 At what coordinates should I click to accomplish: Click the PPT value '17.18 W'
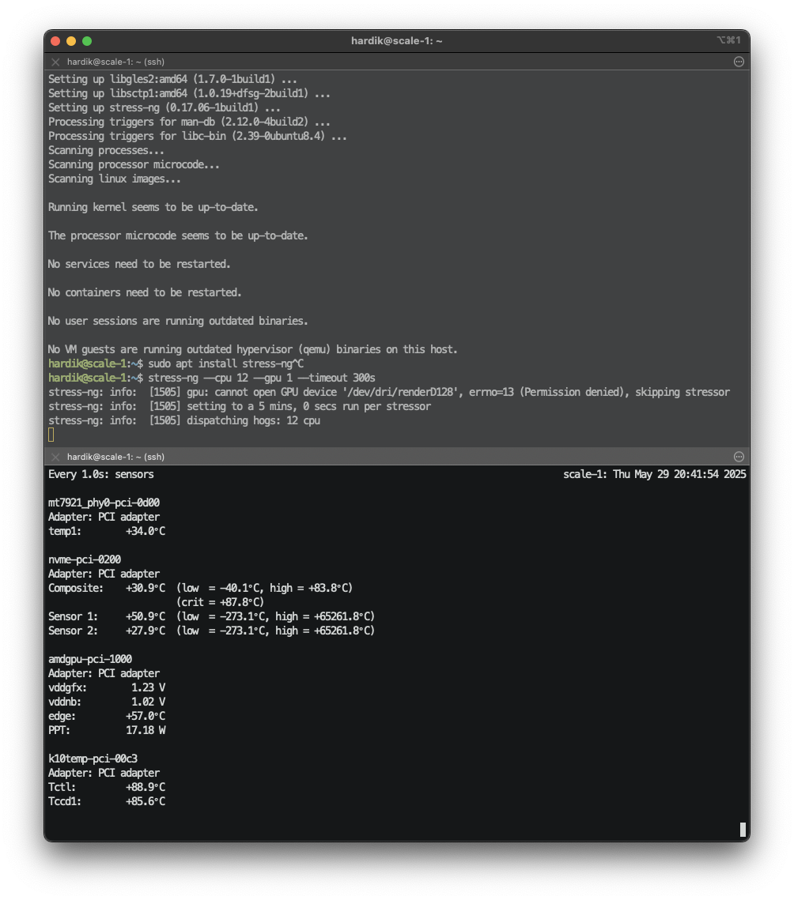146,730
